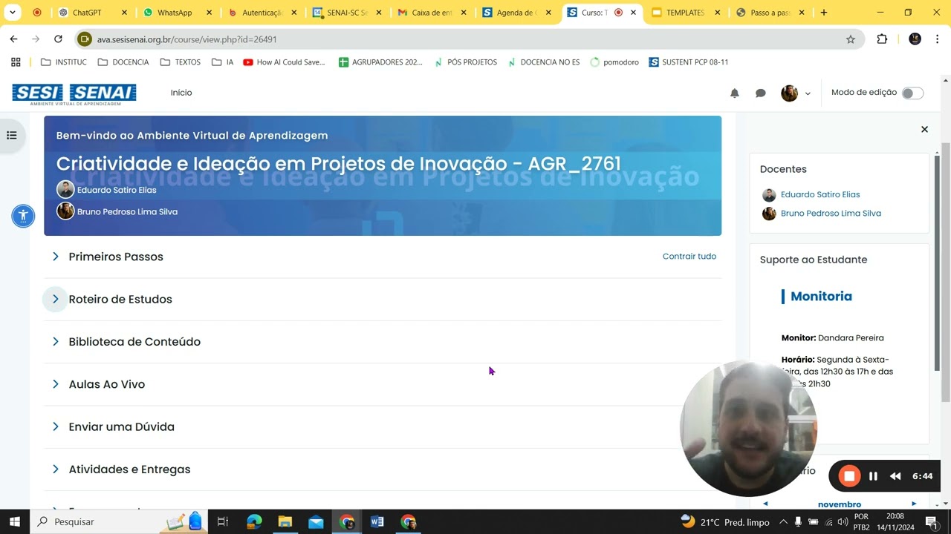Image resolution: width=951 pixels, height=534 pixels.
Task: Open How AI Could Save bookmark
Action: click(x=285, y=62)
